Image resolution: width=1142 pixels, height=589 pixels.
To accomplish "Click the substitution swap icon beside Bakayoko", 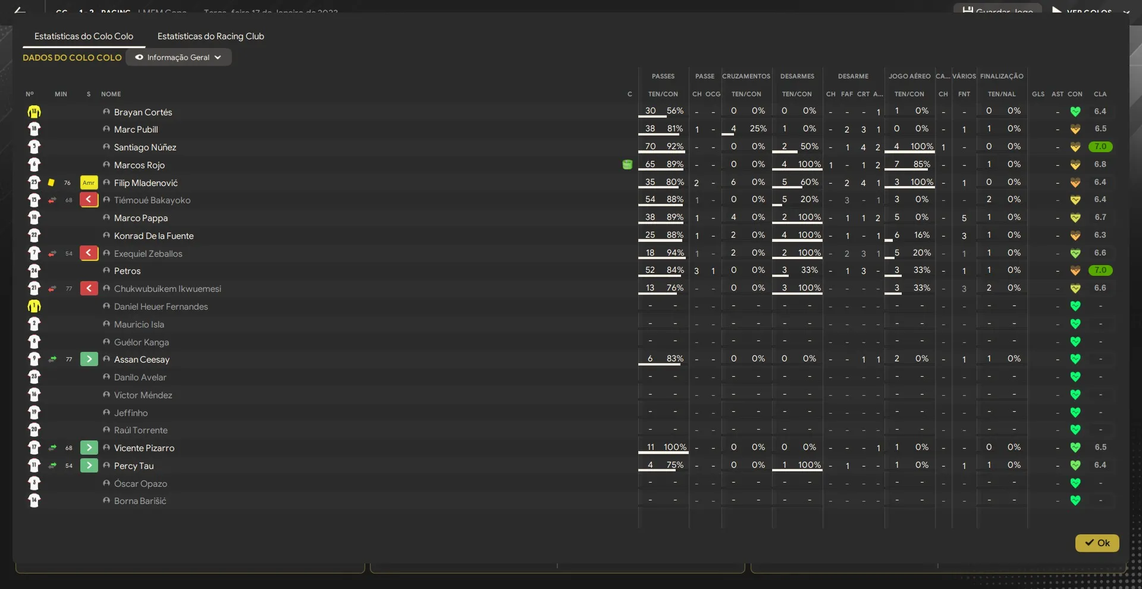I will (x=52, y=200).
